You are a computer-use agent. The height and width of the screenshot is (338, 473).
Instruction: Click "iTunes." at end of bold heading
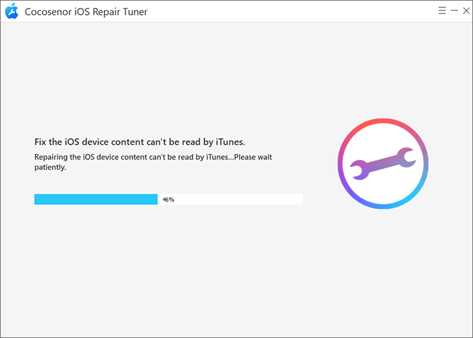click(x=230, y=142)
